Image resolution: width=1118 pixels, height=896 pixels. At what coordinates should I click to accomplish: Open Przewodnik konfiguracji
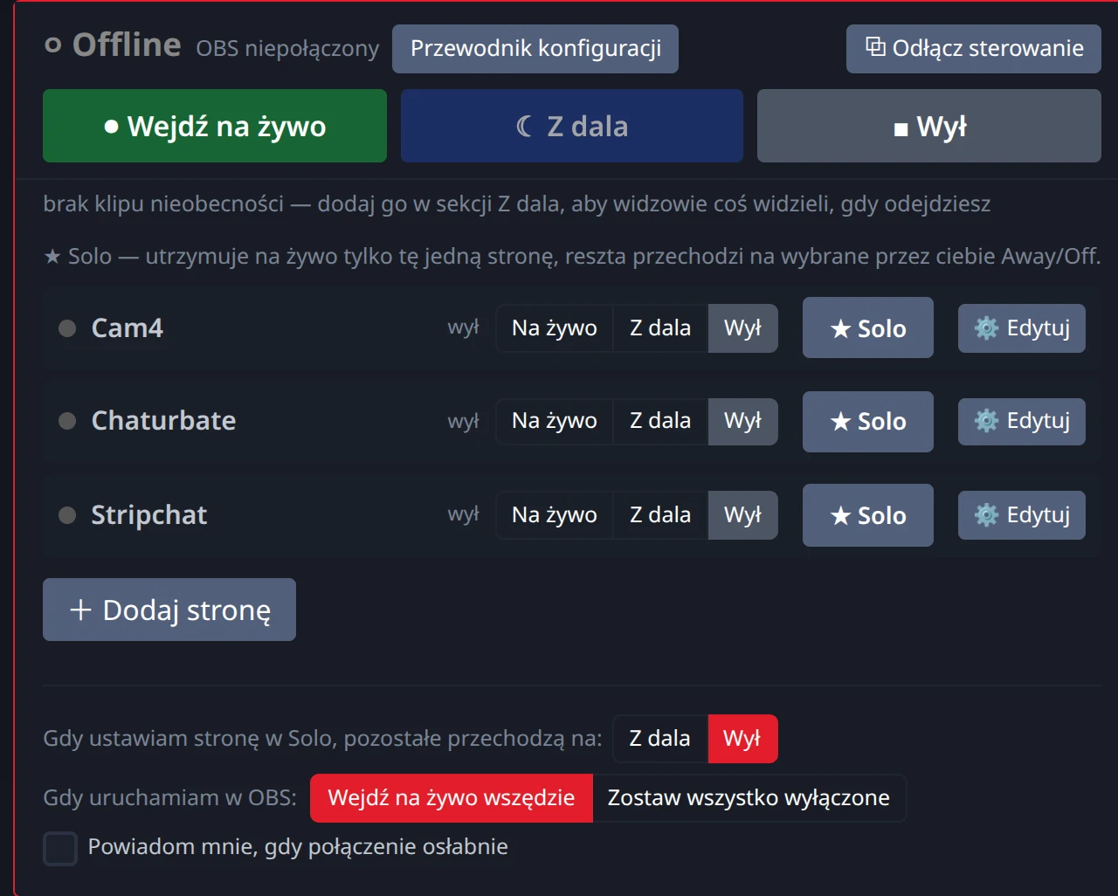(535, 49)
